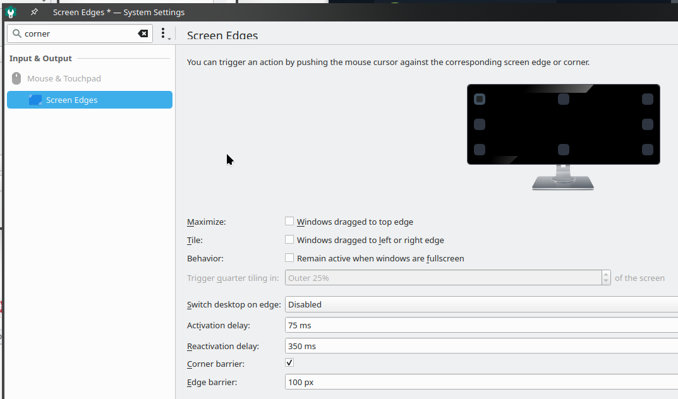This screenshot has width=678, height=399.
Task: Click the Behavior: label
Action: tap(205, 259)
